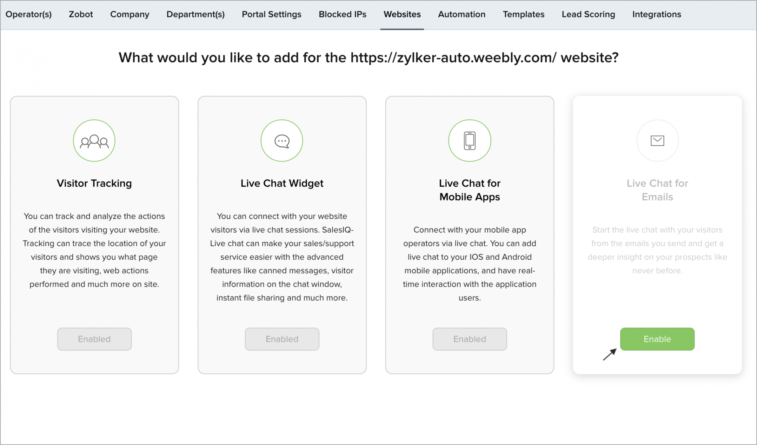Open the Operator(s) tab
757x445 pixels.
coord(28,14)
